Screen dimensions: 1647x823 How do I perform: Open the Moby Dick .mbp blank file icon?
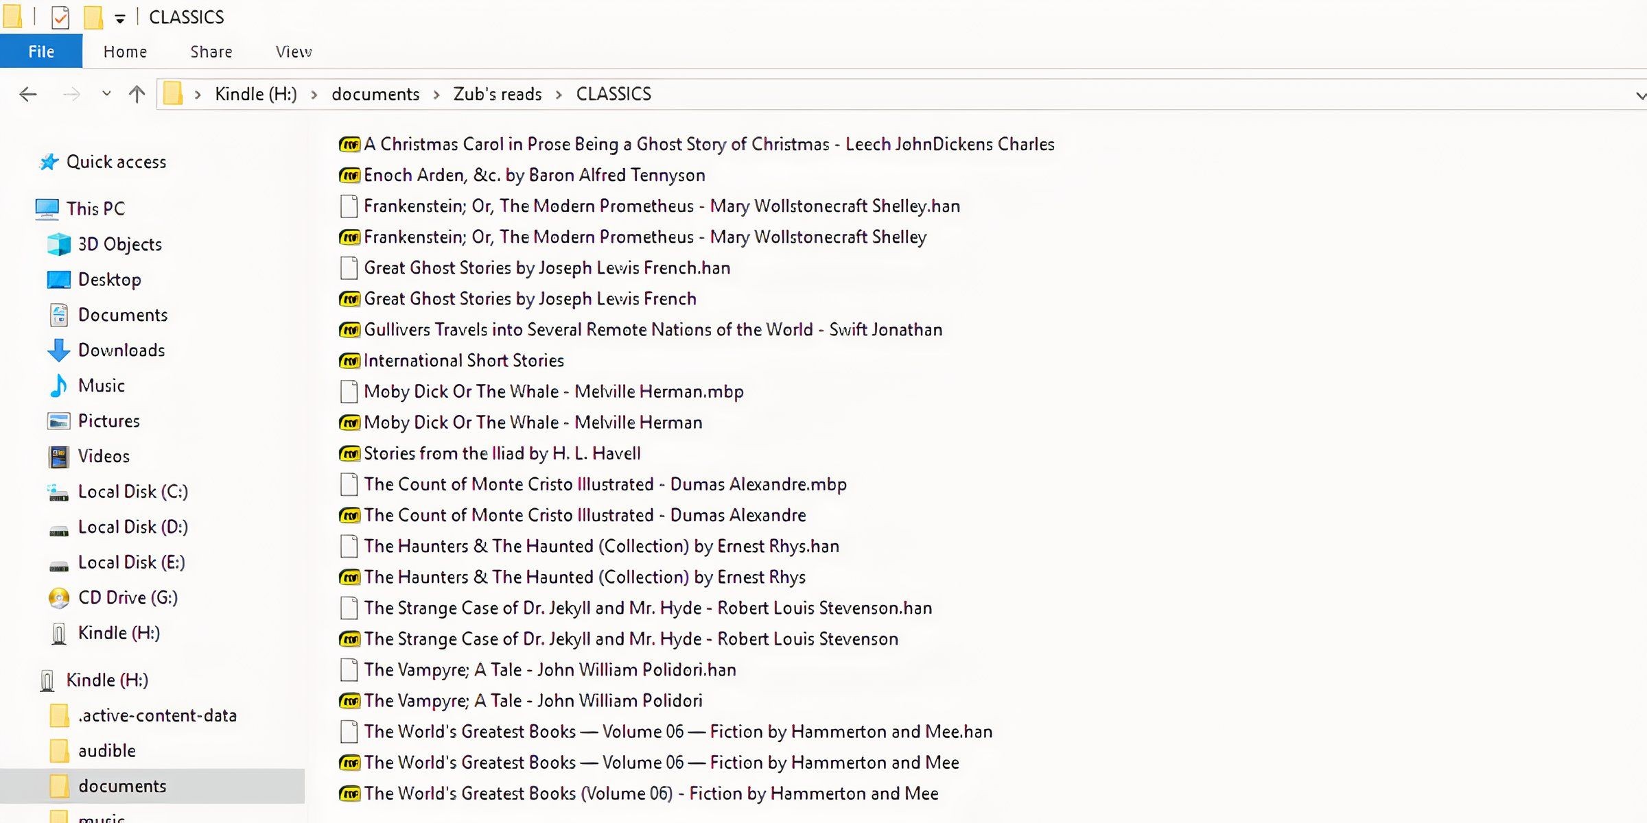(349, 392)
